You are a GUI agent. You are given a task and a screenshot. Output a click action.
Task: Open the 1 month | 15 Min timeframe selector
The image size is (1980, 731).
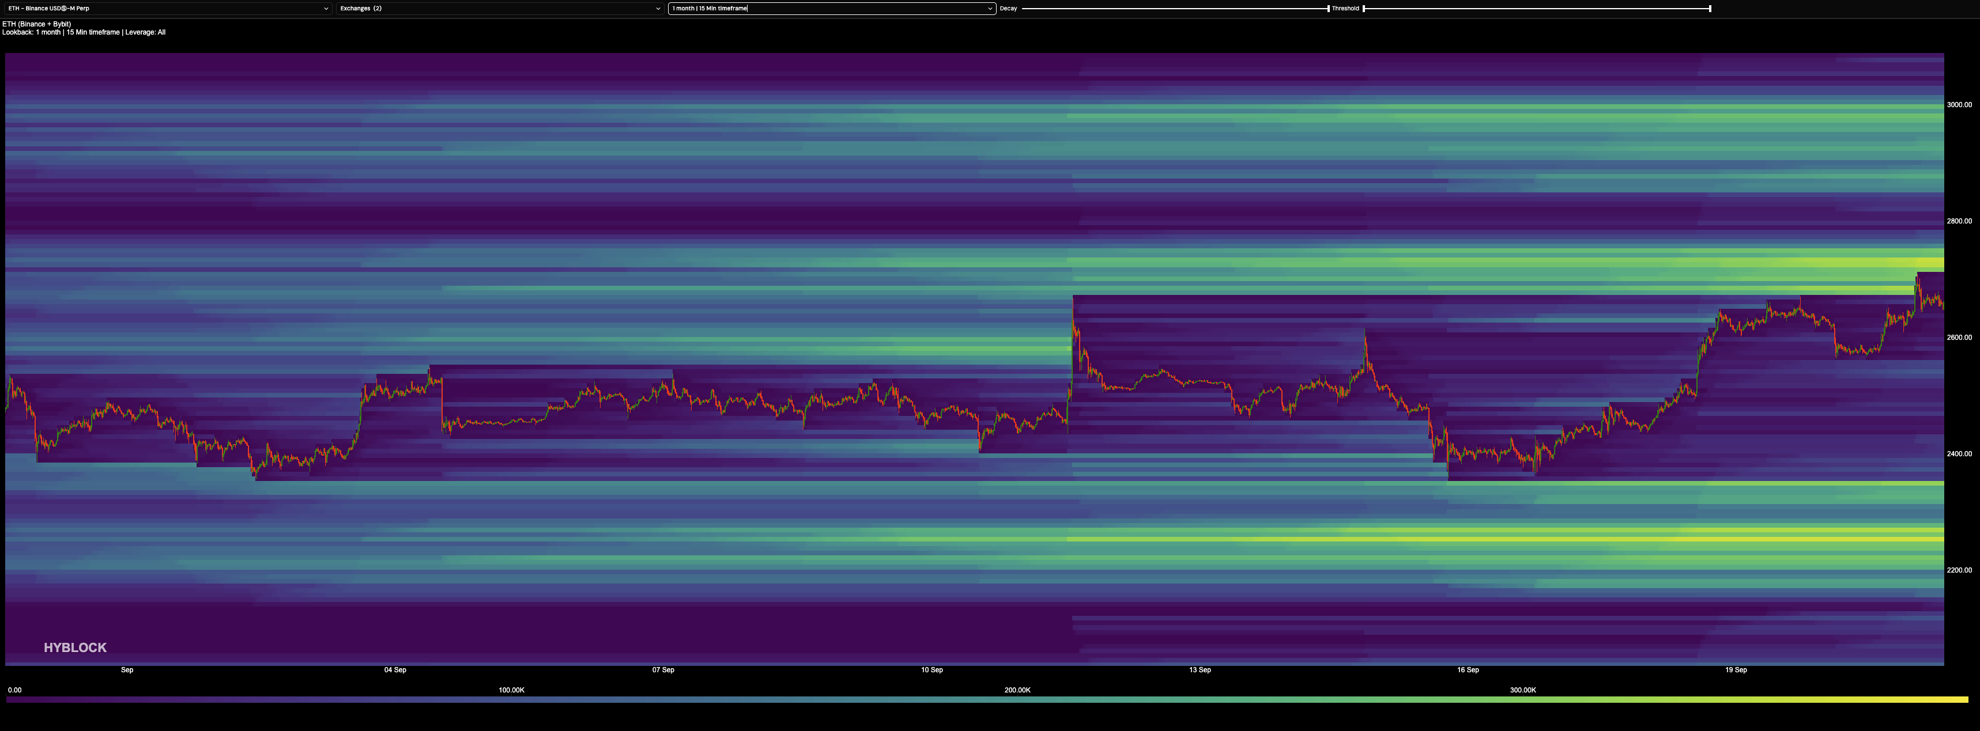[x=832, y=9]
